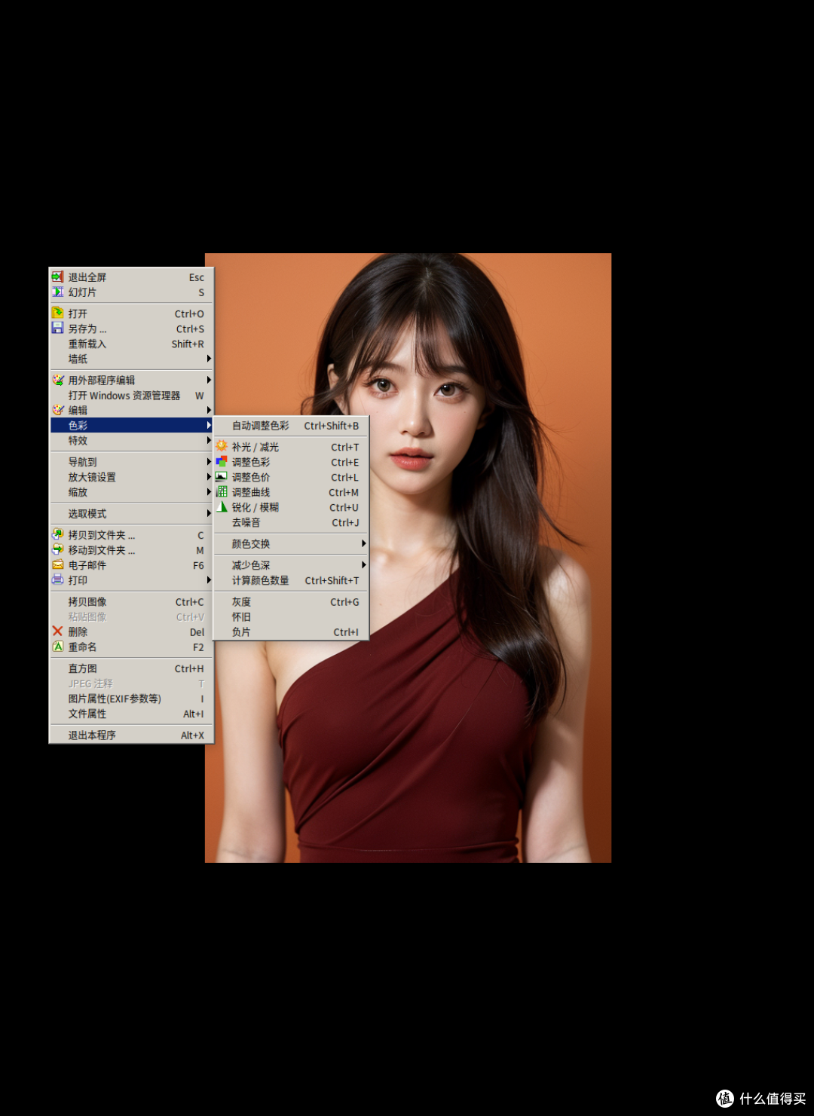This screenshot has width=814, height=1116.
Task: Click the 拷贝到文件夹 icon
Action: (57, 534)
